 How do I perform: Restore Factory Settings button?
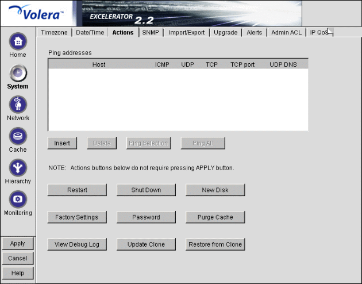(77, 217)
